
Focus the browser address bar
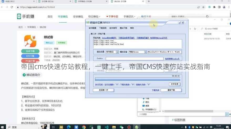106,7
